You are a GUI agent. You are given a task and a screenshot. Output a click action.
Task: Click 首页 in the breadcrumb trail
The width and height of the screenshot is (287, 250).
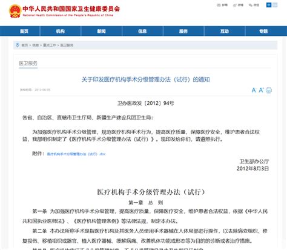(25, 45)
